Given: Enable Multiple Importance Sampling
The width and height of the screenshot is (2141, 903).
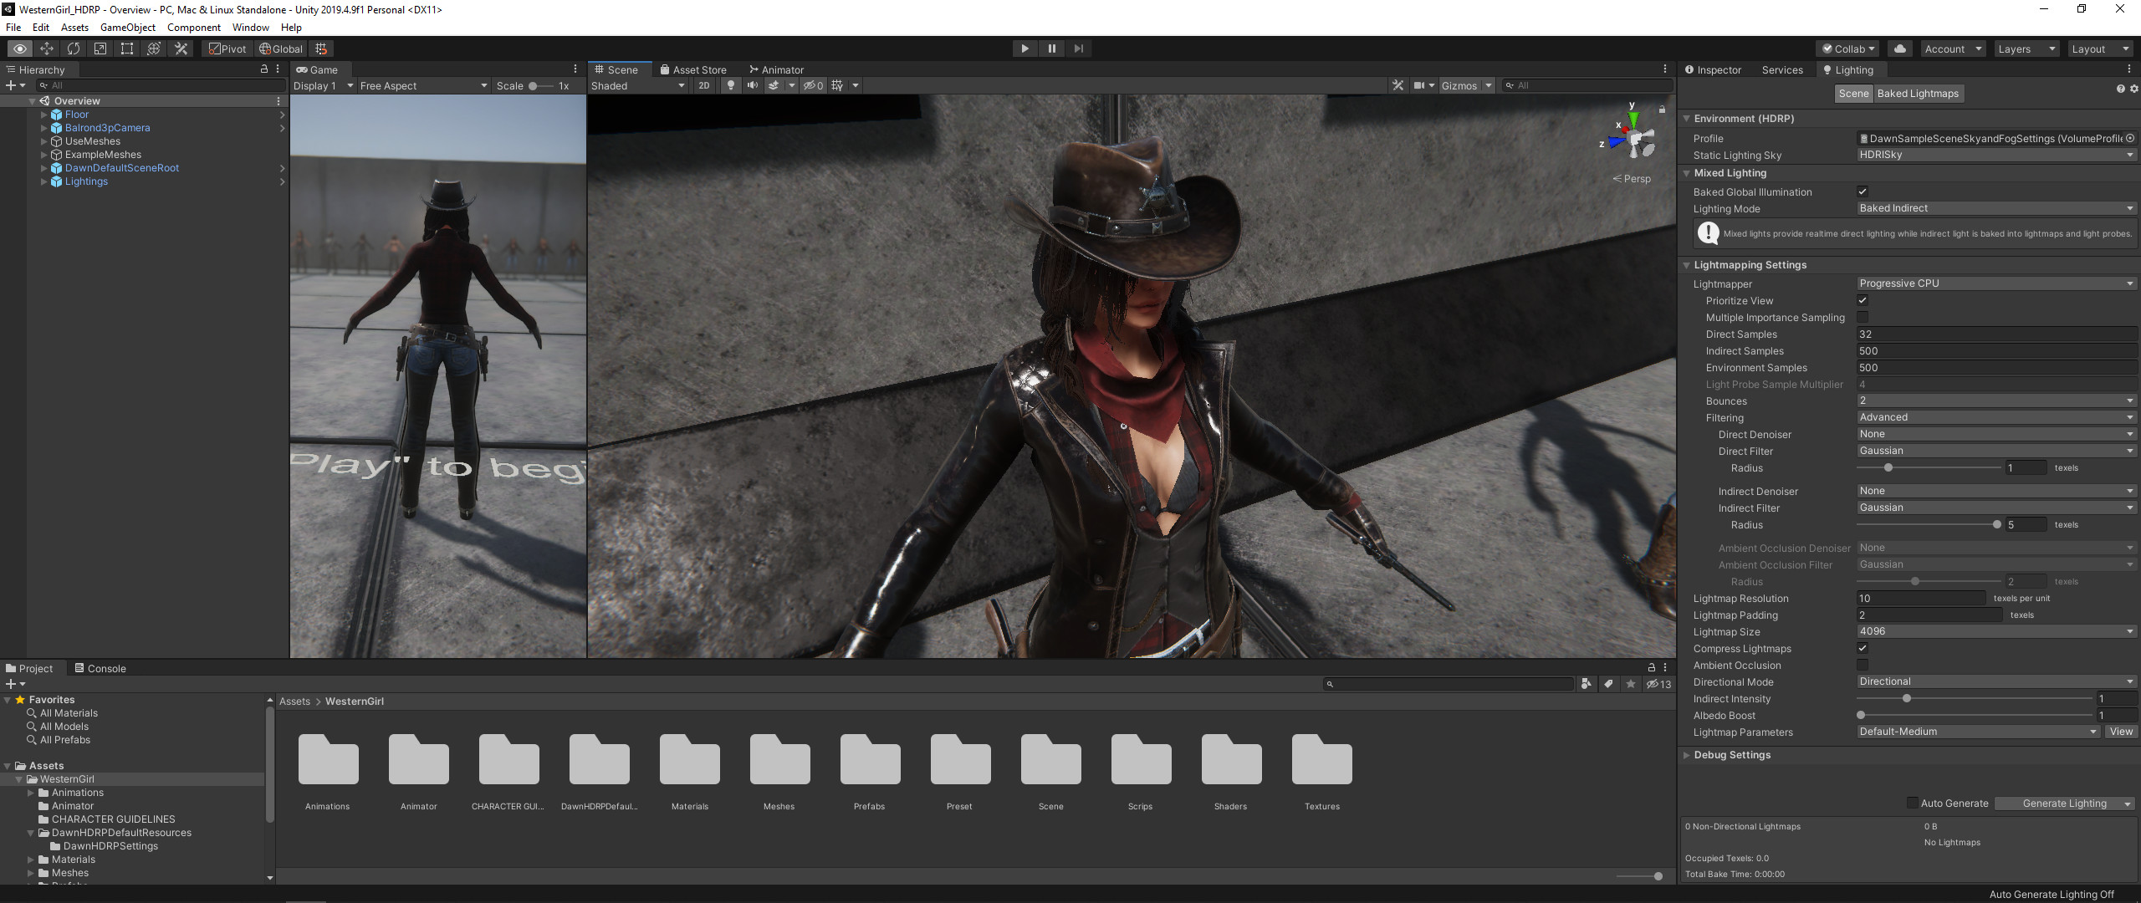Looking at the screenshot, I should pyautogui.click(x=1863, y=317).
